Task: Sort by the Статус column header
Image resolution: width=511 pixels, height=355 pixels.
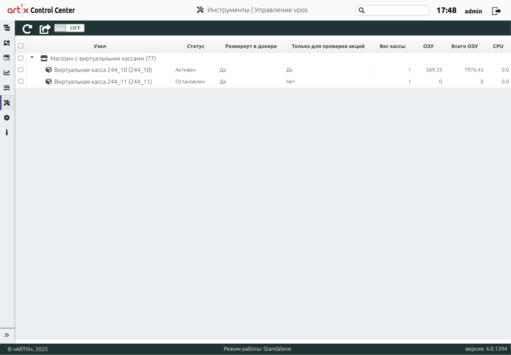Action: (x=196, y=46)
